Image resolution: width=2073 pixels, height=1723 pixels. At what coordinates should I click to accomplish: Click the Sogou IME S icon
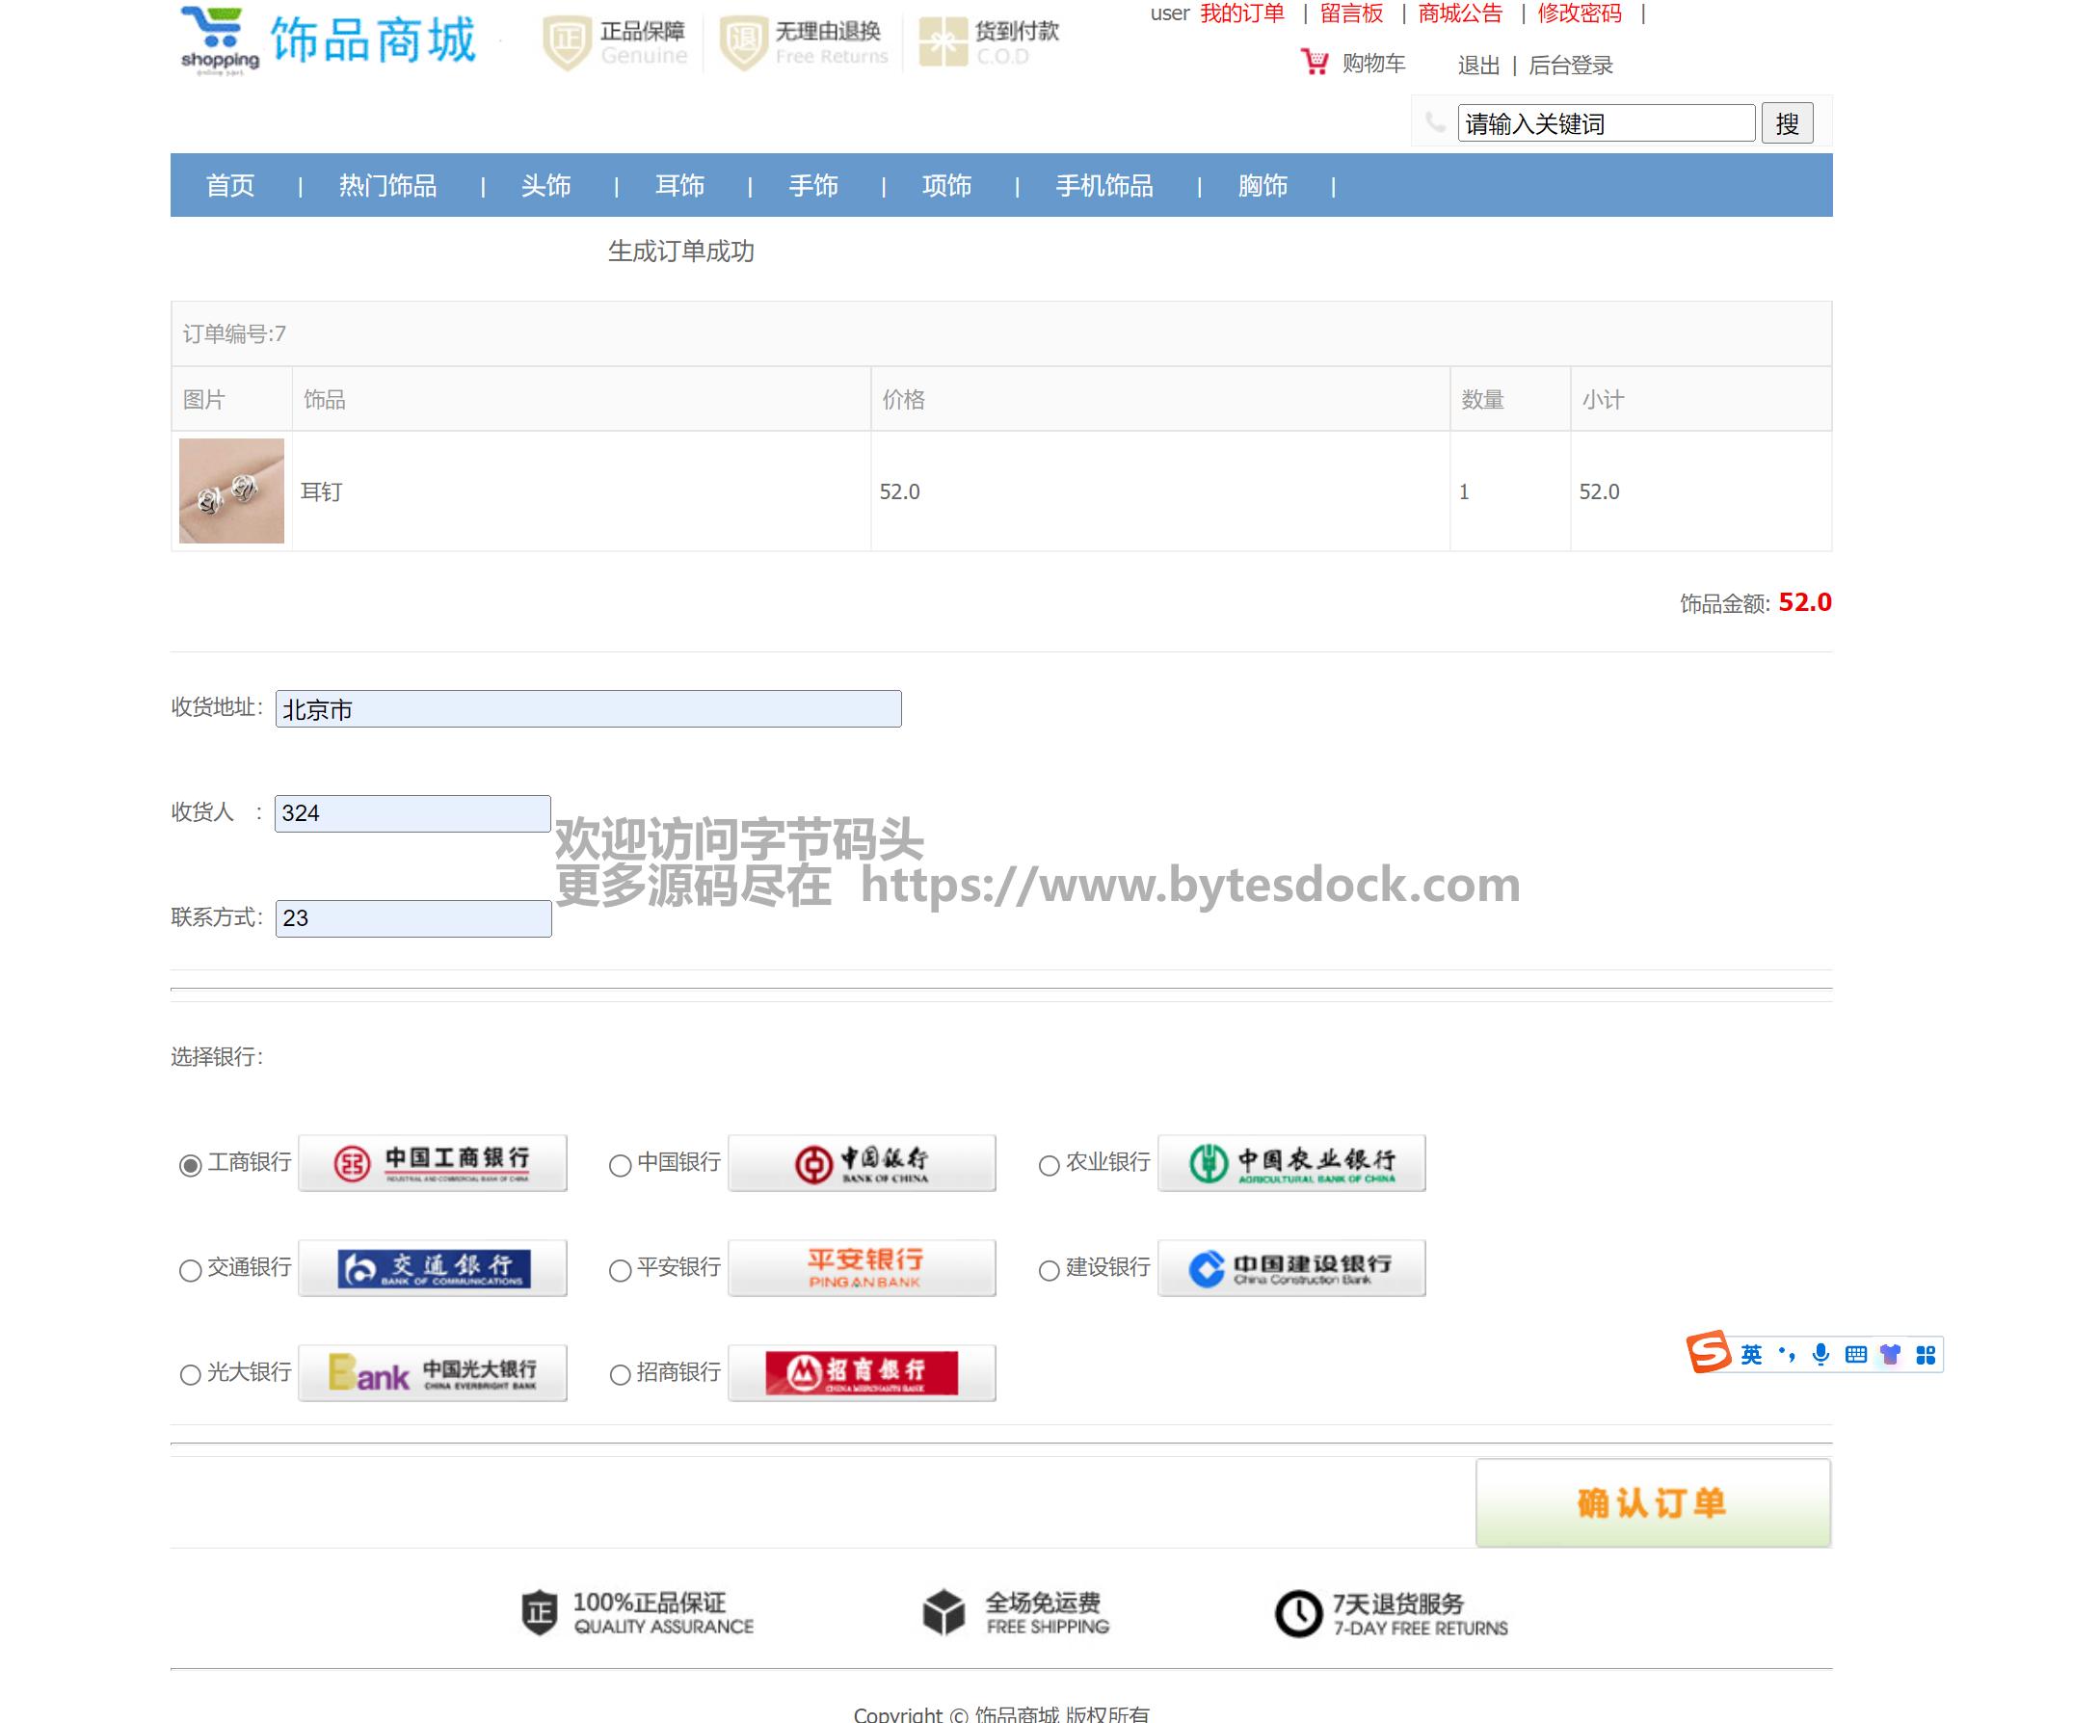click(1709, 1353)
